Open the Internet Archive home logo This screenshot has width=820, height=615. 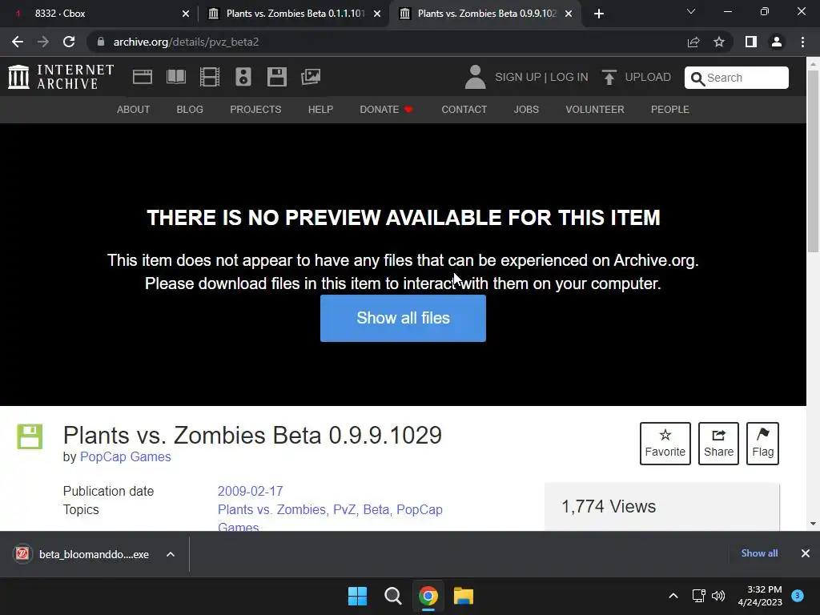(x=61, y=77)
